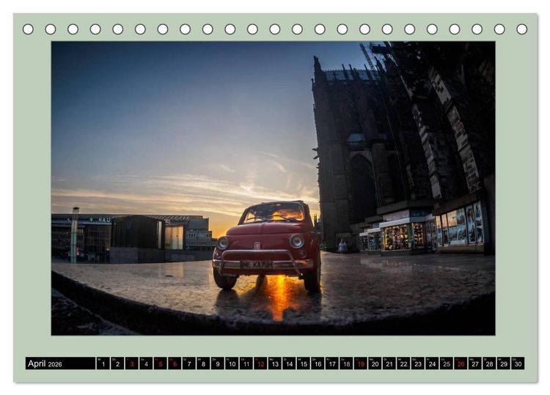Select day 25 in the date strip

tap(447, 363)
